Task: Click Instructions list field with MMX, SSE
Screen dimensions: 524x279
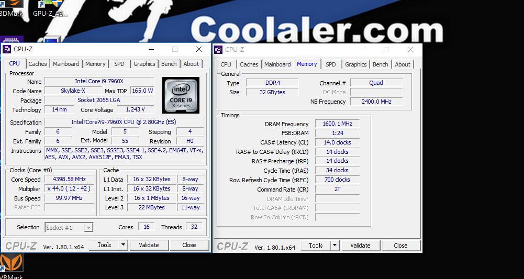Action: pos(124,154)
